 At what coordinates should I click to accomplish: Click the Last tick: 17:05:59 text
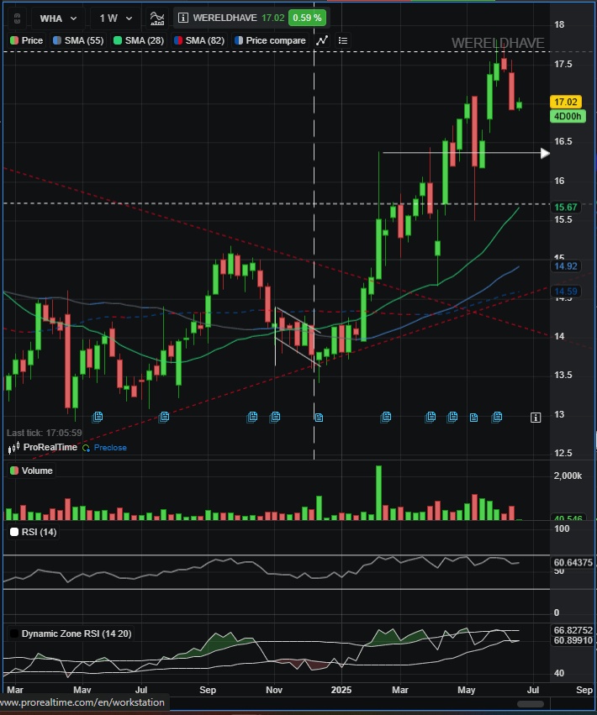point(45,433)
